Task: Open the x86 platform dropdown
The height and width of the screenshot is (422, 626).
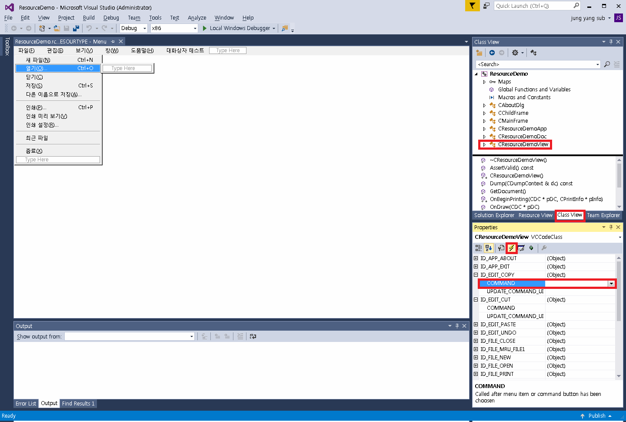Action: [x=195, y=28]
